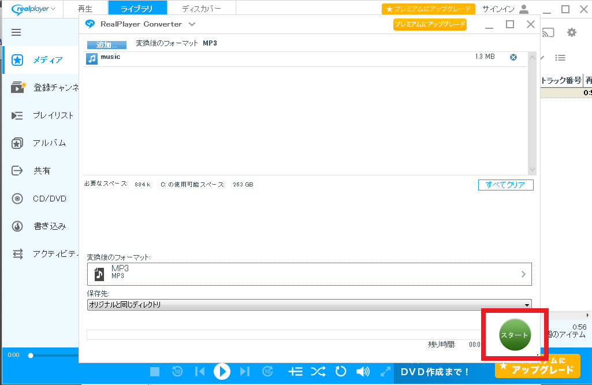Click the play button
This screenshot has height=385, width=592.
(222, 371)
